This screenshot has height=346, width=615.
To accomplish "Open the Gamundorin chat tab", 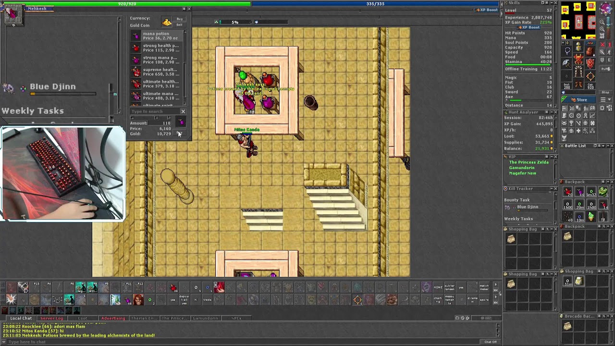I will click(205, 318).
